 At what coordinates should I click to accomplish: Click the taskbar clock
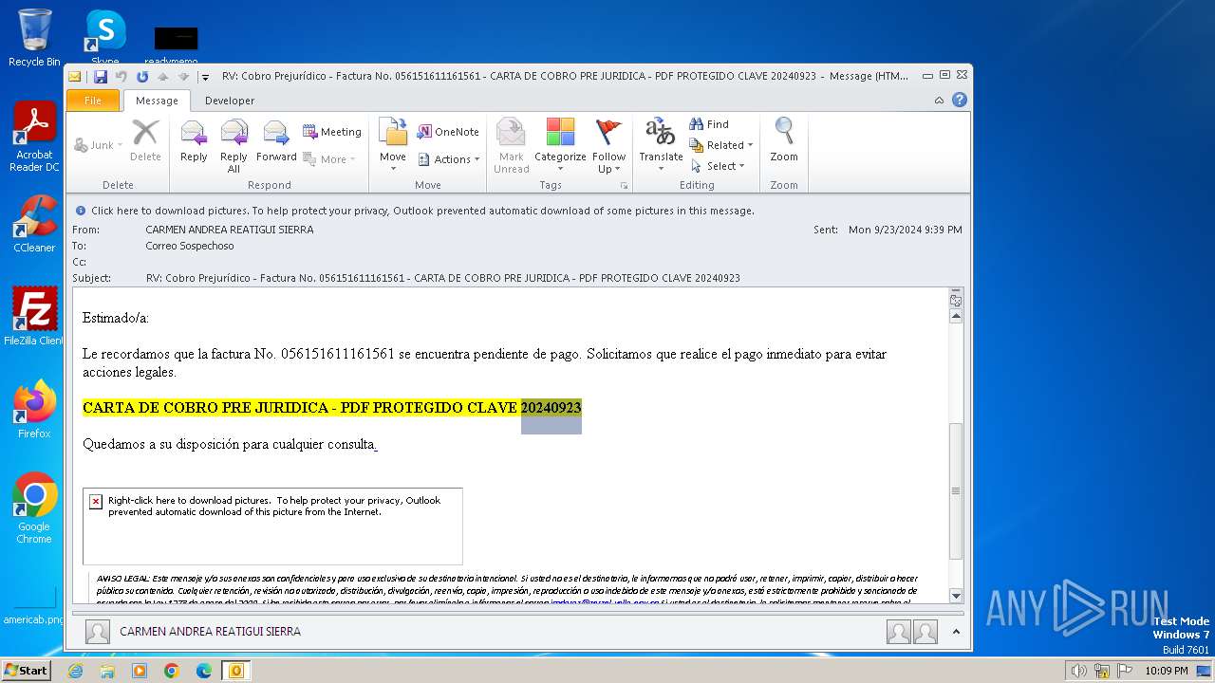tap(1166, 671)
